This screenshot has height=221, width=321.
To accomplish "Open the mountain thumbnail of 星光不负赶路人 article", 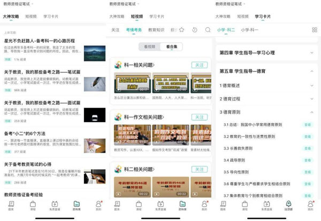I will click(95, 53).
